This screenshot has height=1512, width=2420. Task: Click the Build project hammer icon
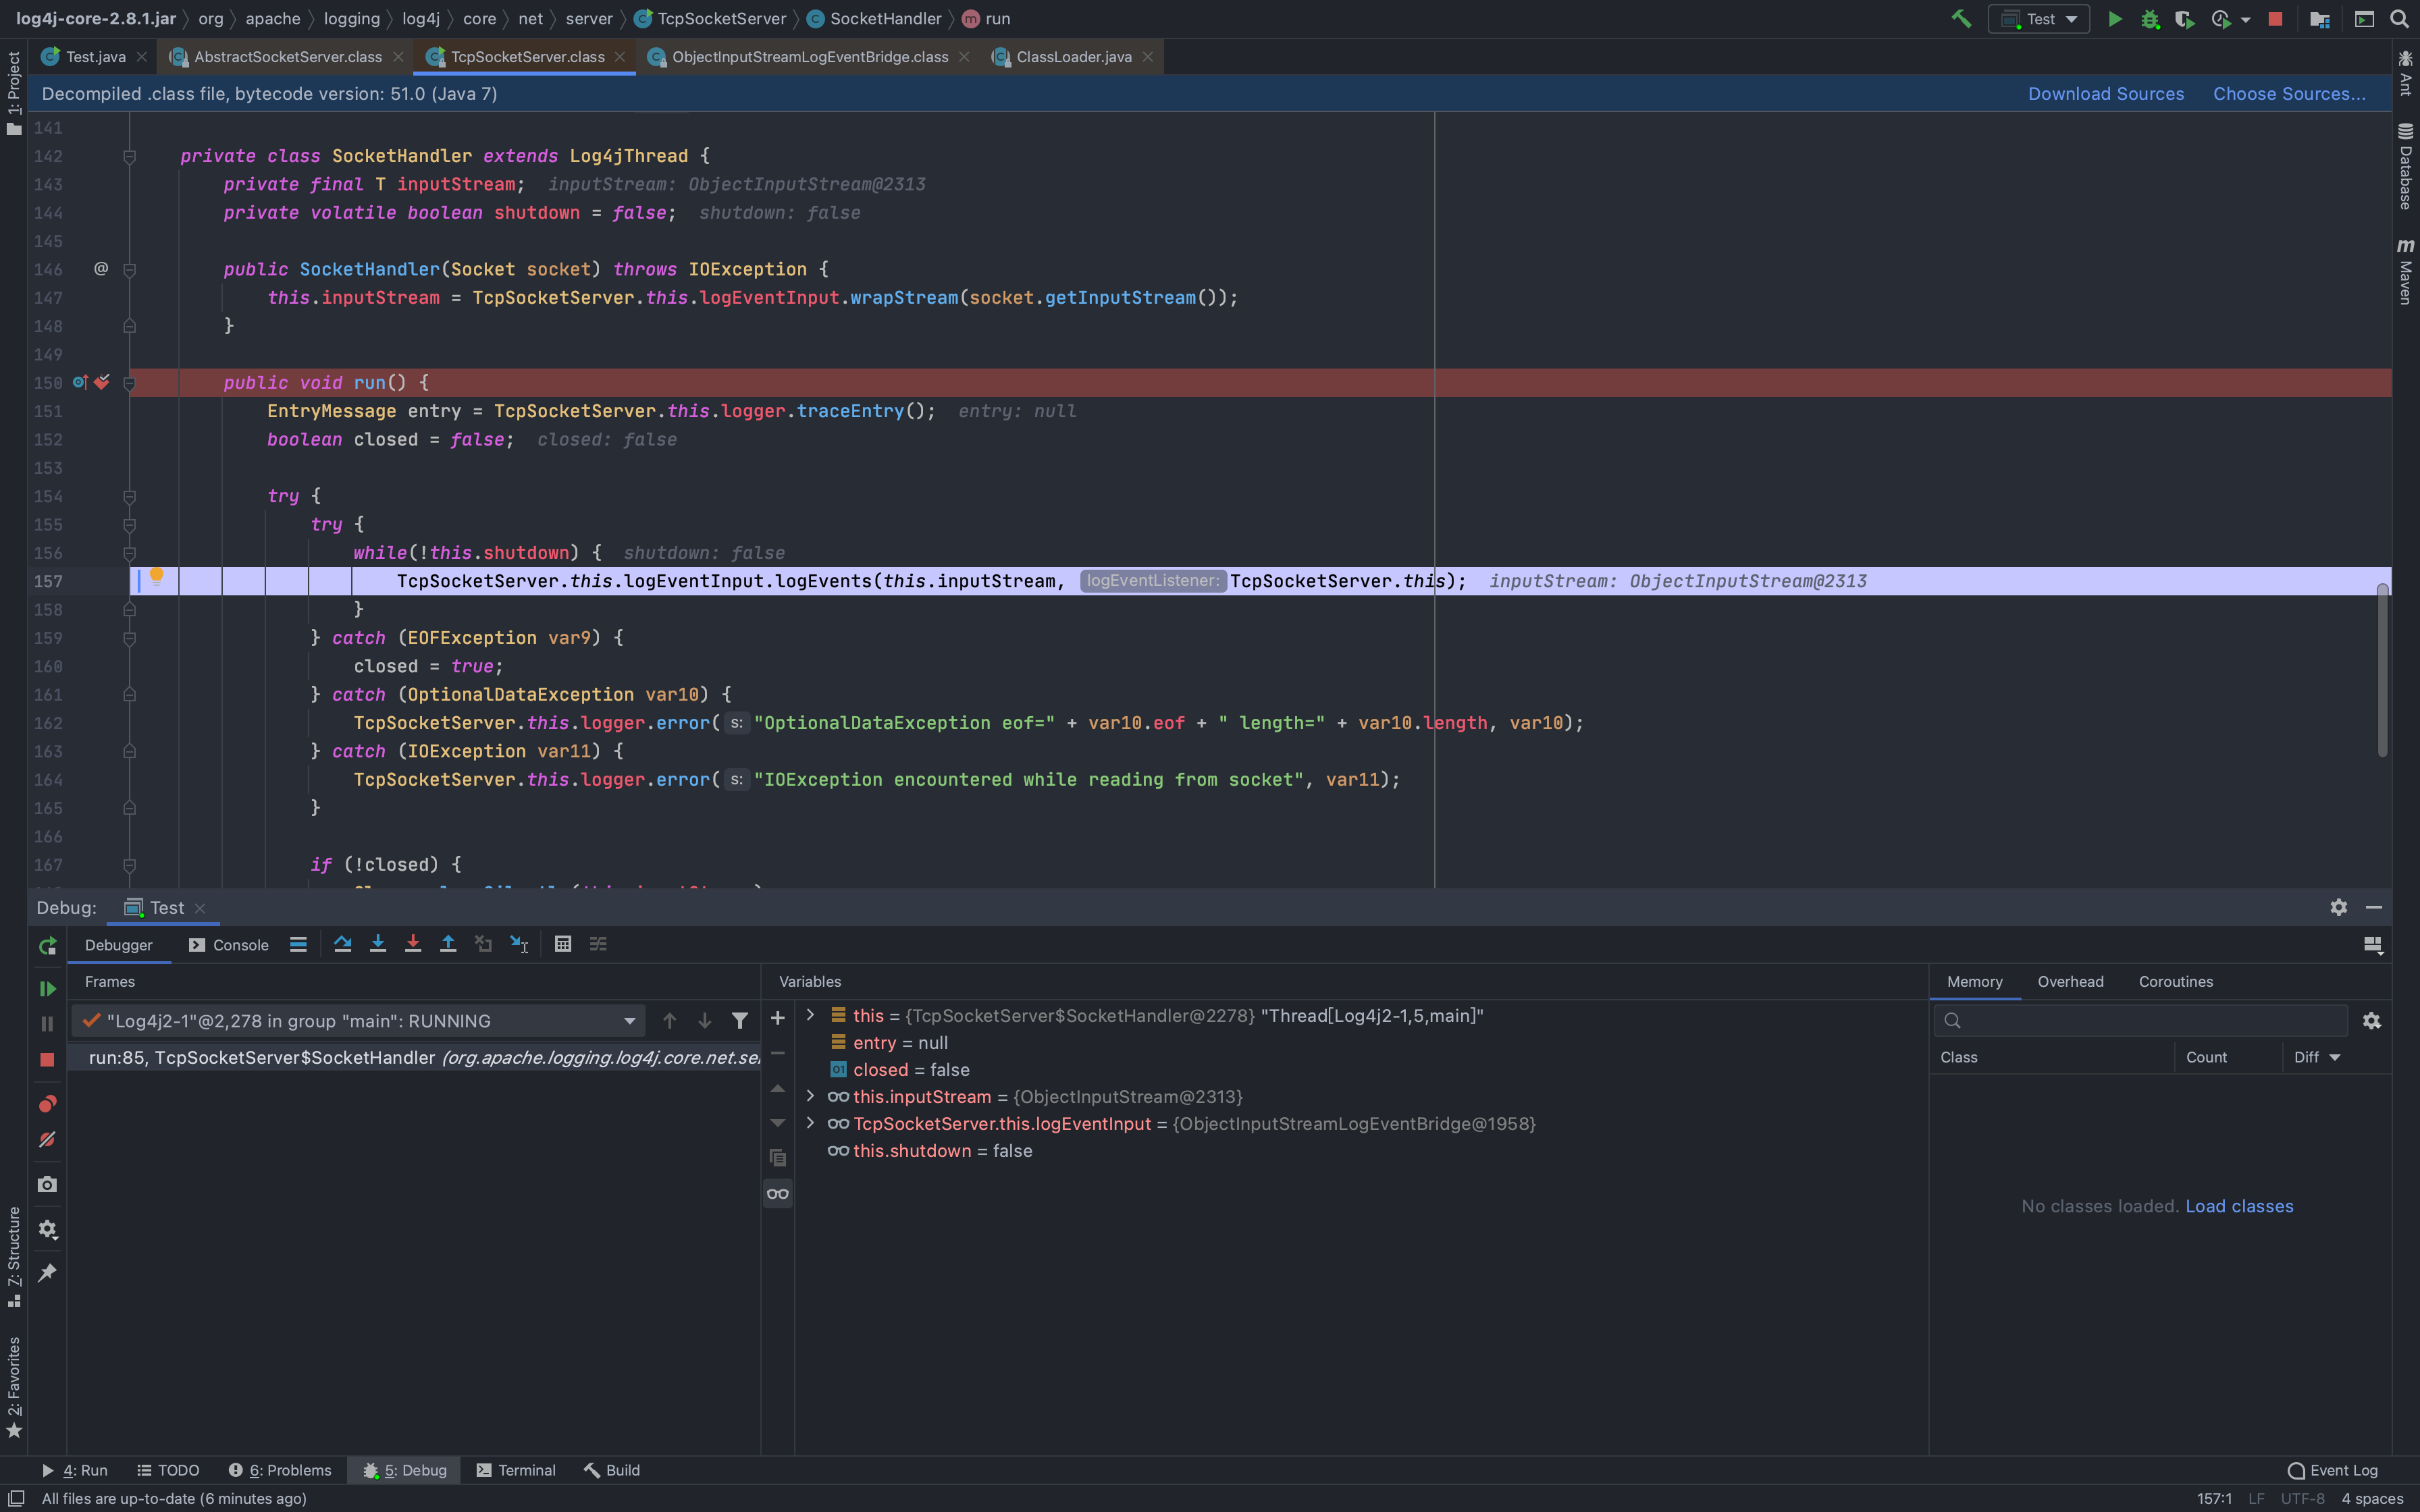pos(1961,19)
